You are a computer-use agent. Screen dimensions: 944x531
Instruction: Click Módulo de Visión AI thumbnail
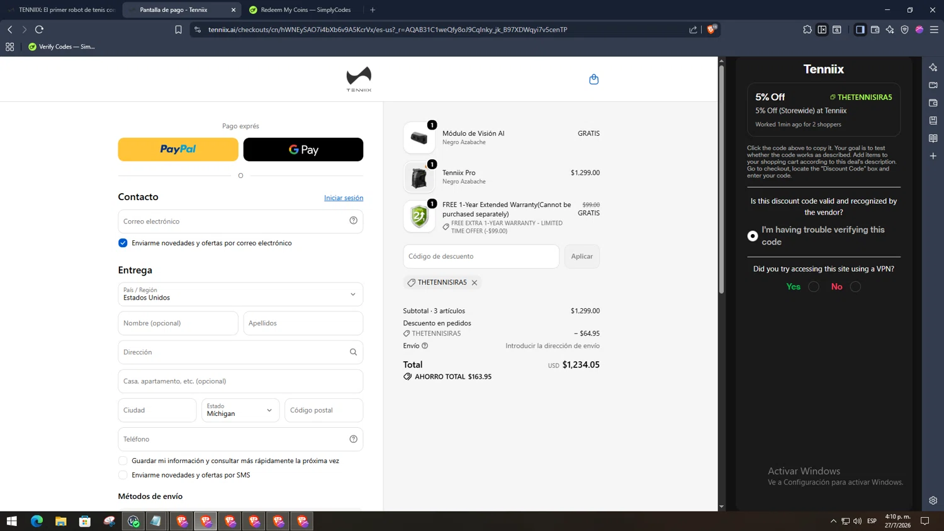click(x=419, y=138)
